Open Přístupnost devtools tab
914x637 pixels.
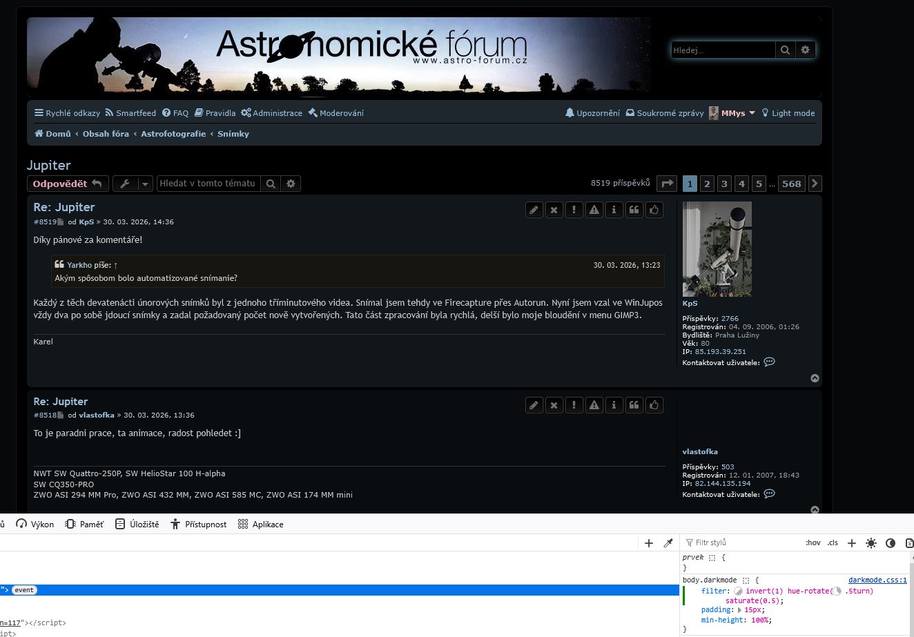coord(198,525)
